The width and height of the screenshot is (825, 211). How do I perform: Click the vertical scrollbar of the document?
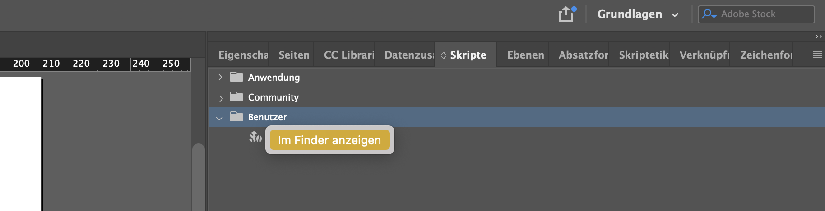click(198, 177)
